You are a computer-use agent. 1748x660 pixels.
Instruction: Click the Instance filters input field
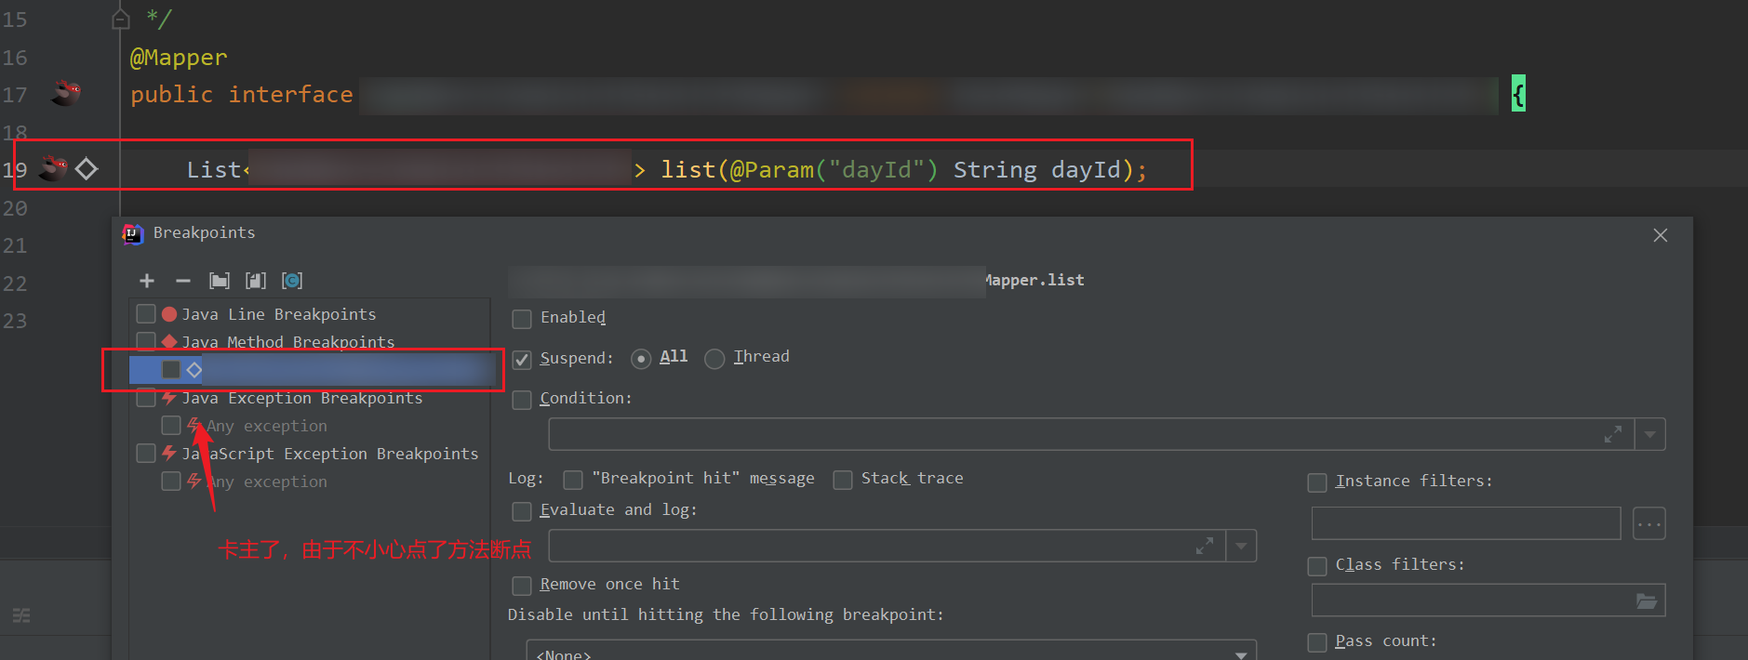[1466, 523]
